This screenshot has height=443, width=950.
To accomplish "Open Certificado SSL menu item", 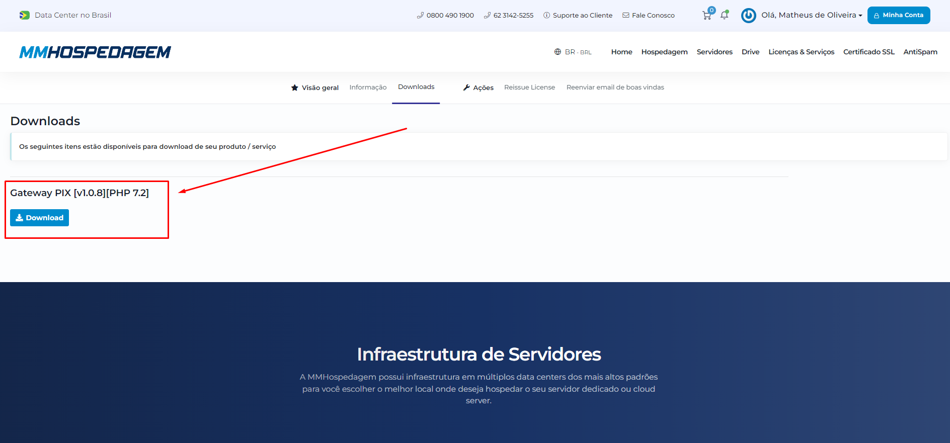I will point(868,52).
